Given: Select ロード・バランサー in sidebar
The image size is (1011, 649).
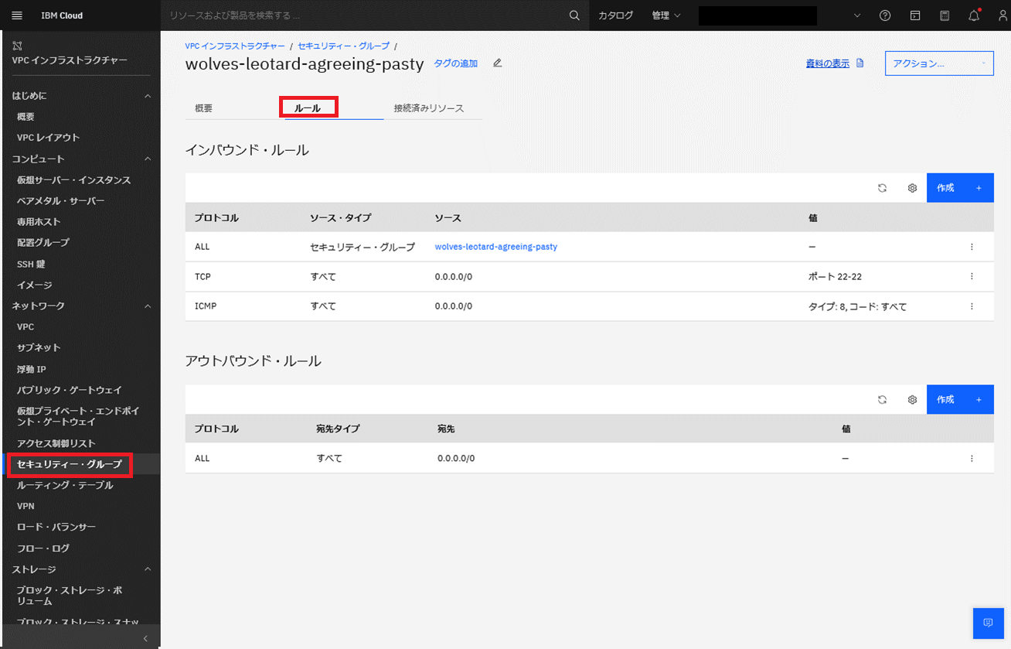Looking at the screenshot, I should pyautogui.click(x=56, y=527).
